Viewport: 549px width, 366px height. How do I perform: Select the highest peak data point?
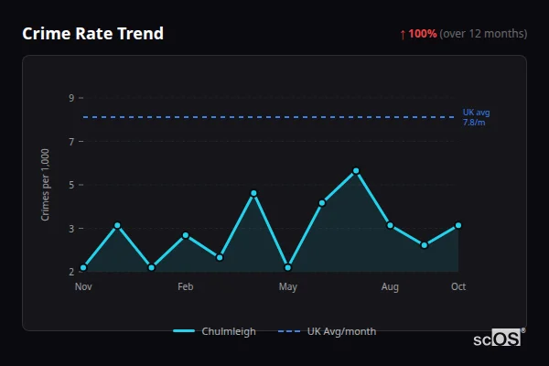(x=356, y=171)
